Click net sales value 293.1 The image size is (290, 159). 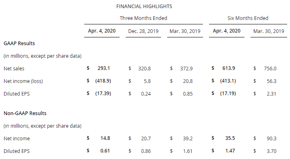[x=104, y=68]
